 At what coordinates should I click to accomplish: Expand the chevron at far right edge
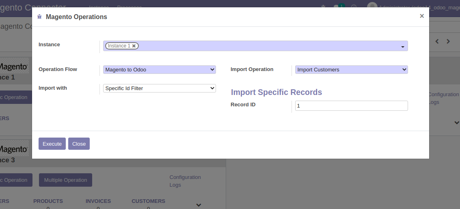tap(457, 123)
